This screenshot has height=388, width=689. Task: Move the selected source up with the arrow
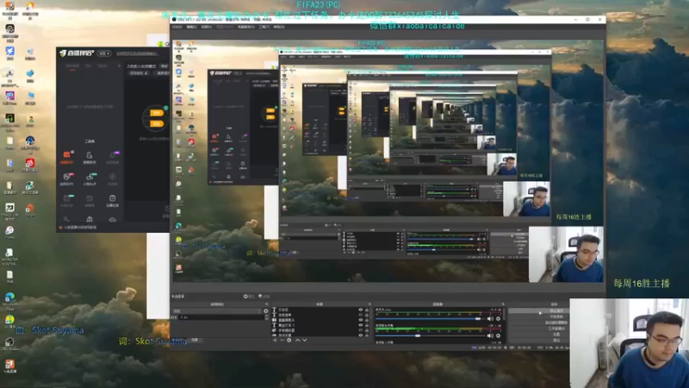pos(297,340)
